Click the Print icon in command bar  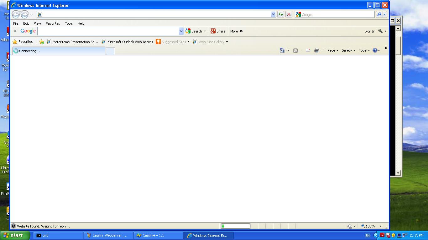coord(317,50)
